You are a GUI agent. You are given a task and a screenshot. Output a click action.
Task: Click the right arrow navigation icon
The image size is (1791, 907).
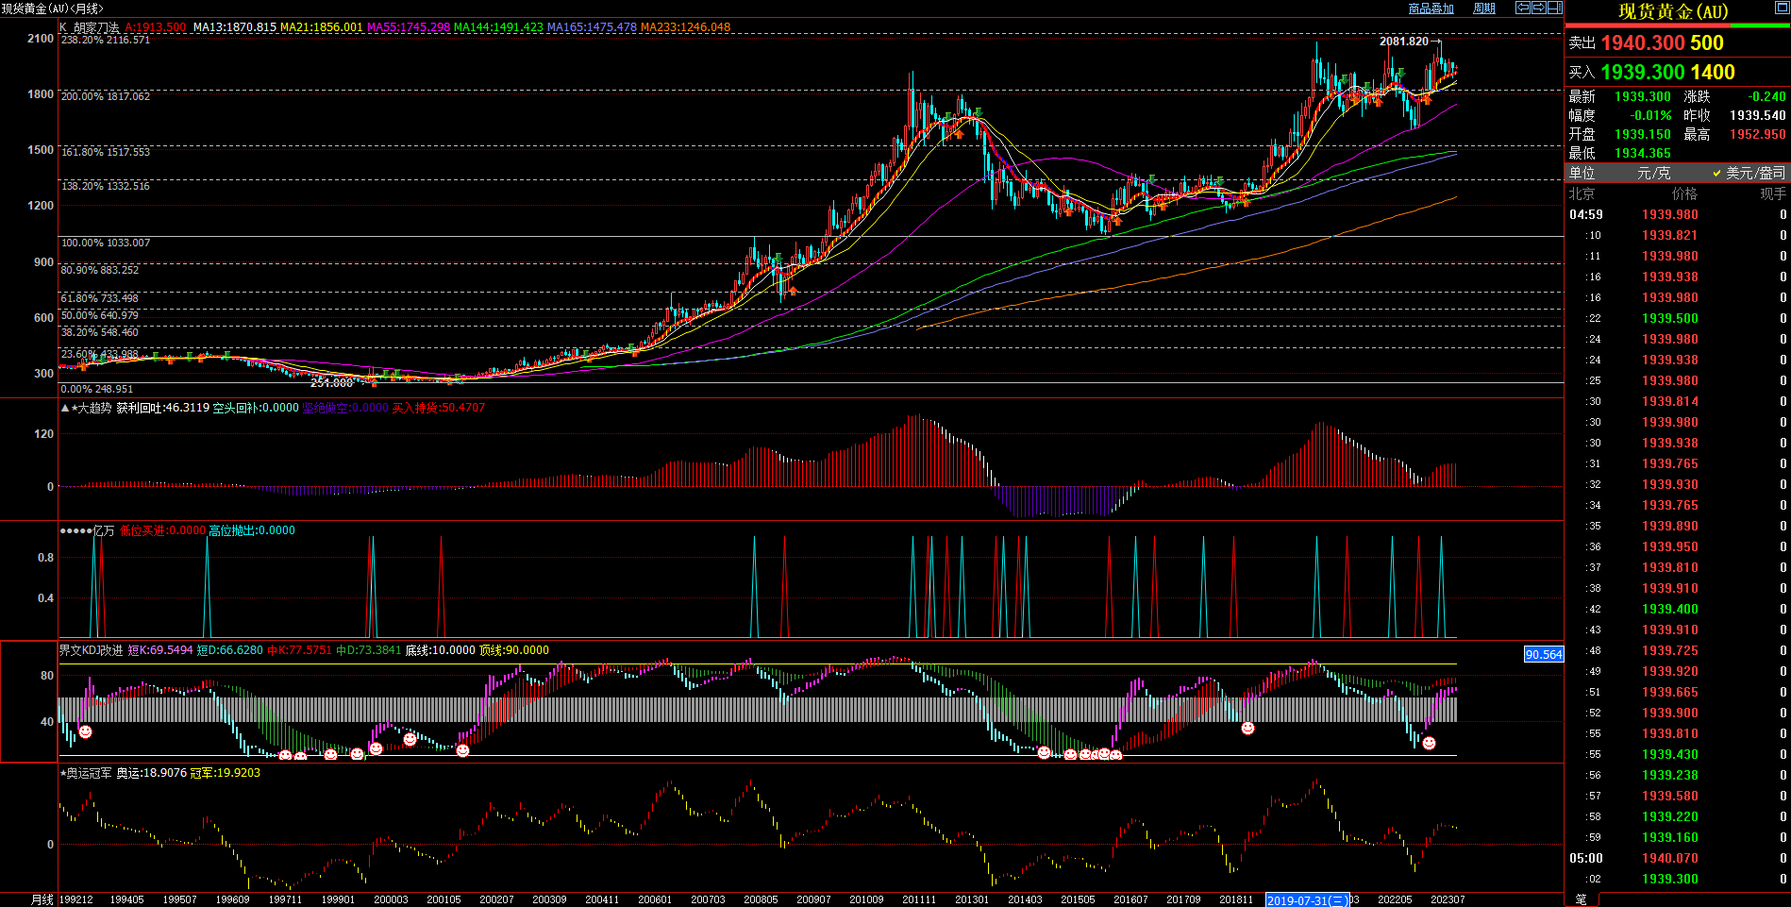click(x=1539, y=8)
